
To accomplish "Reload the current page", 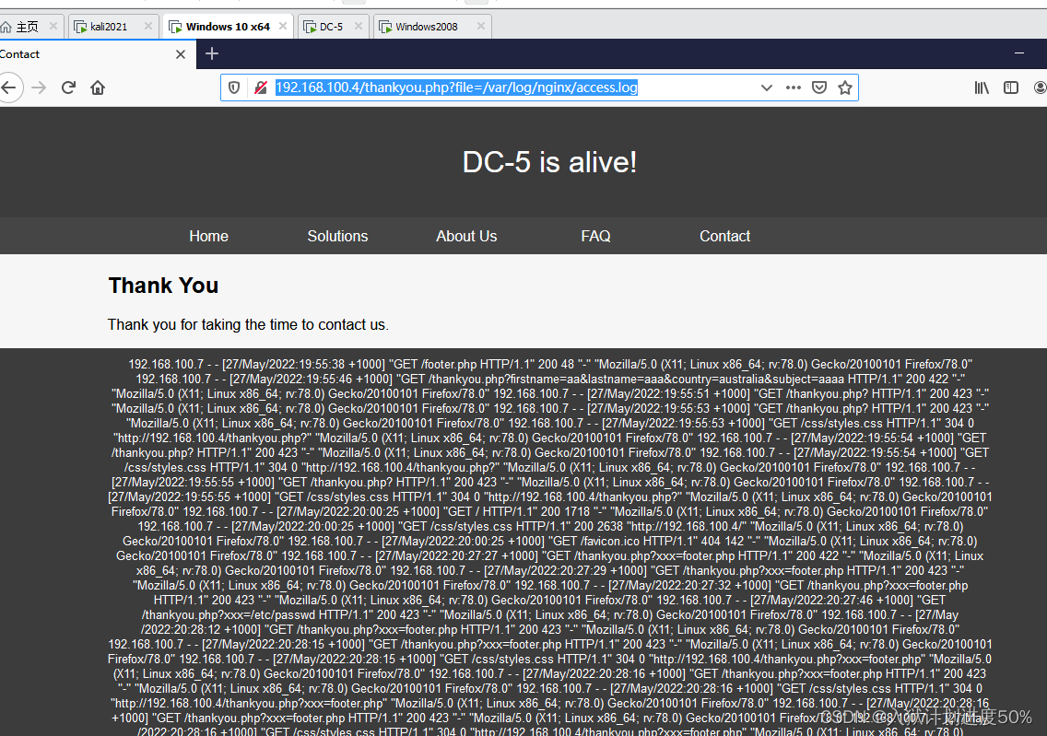I will point(68,88).
